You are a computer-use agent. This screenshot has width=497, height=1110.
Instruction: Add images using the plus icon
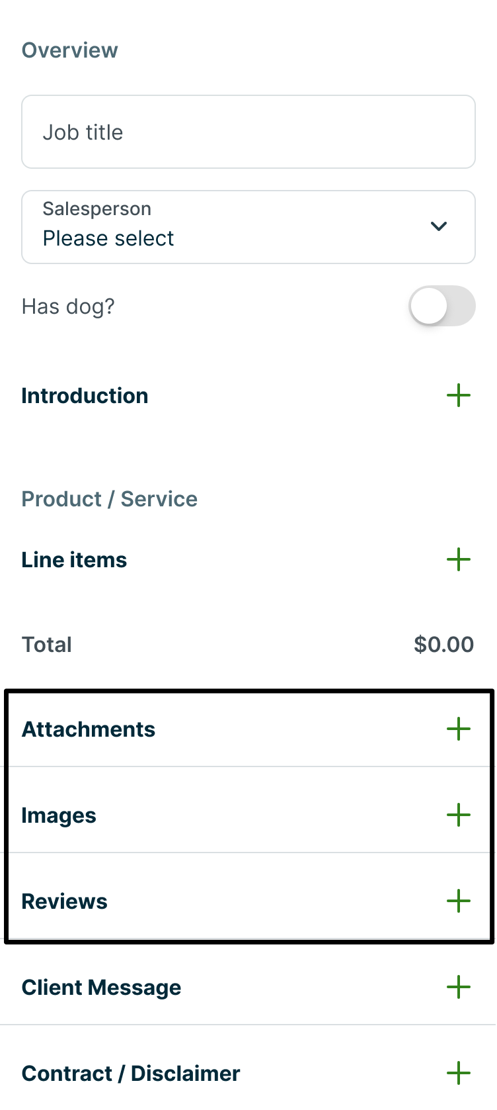pyautogui.click(x=458, y=815)
